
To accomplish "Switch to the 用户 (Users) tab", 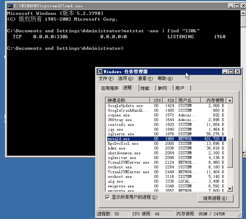I will tap(180, 88).
